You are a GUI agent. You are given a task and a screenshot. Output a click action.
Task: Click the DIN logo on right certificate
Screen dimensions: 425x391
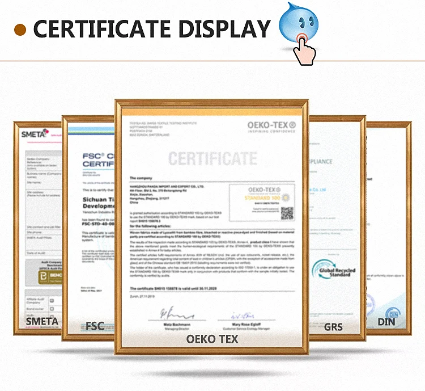[393, 314]
